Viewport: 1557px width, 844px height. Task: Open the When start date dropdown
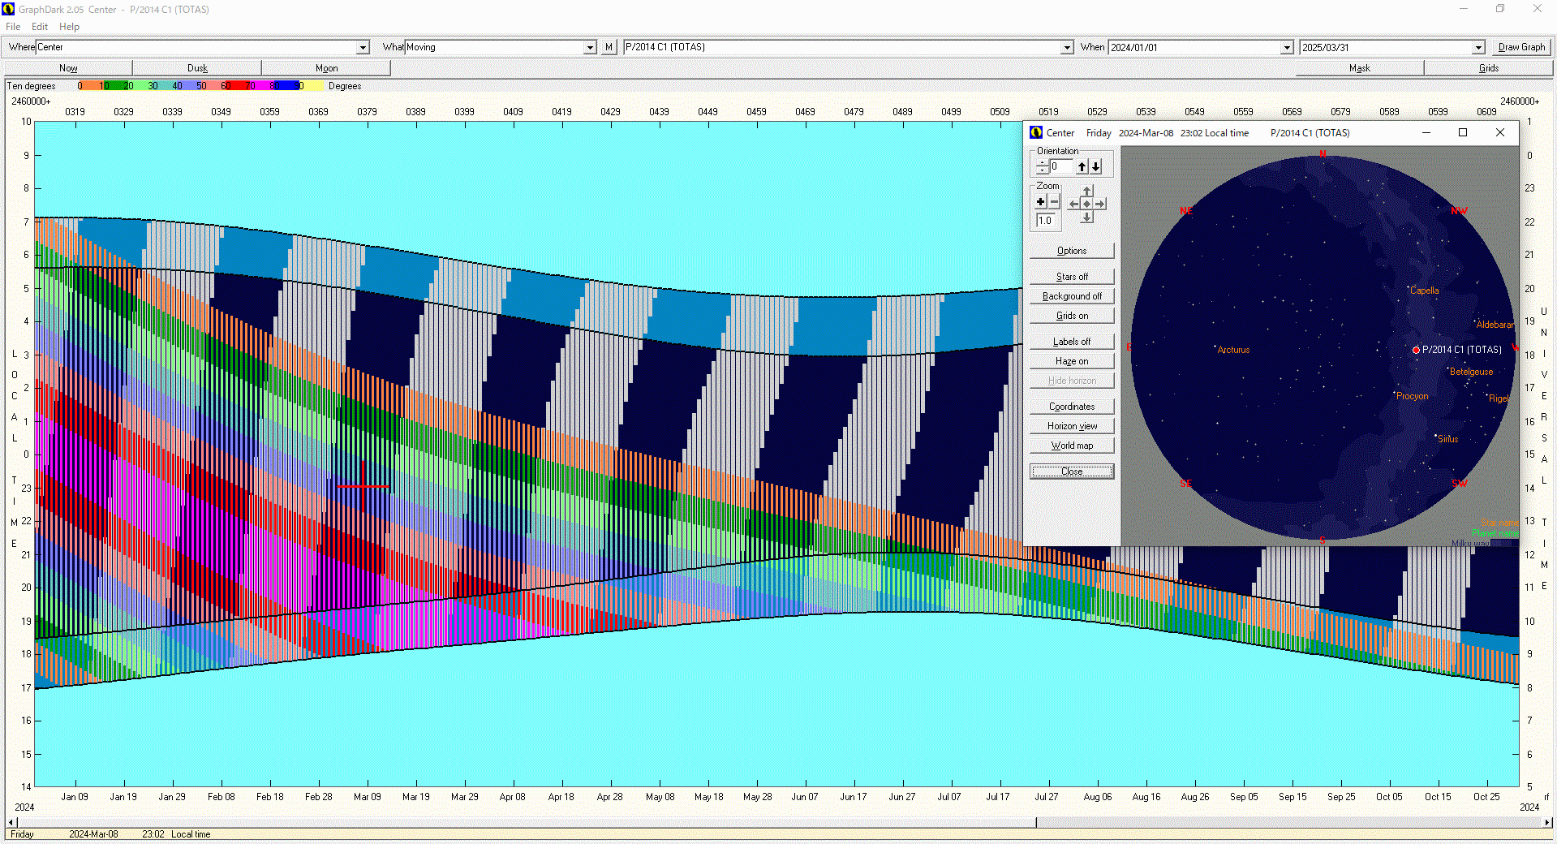pyautogui.click(x=1287, y=48)
